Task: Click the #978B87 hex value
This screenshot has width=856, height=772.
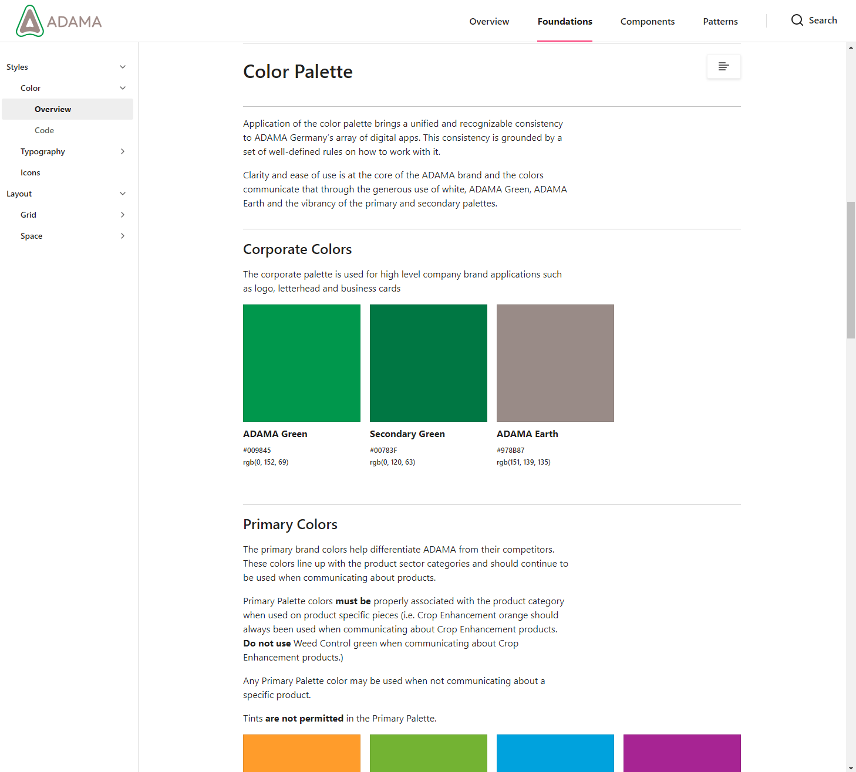Action: (511, 451)
